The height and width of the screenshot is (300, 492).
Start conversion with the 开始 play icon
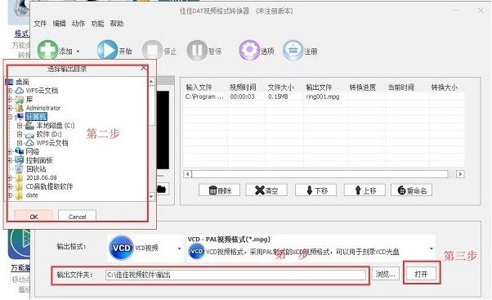(107, 50)
